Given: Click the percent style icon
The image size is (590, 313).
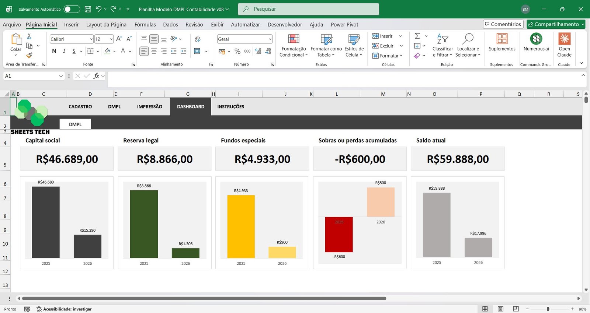Looking at the screenshot, I should pyautogui.click(x=237, y=51).
